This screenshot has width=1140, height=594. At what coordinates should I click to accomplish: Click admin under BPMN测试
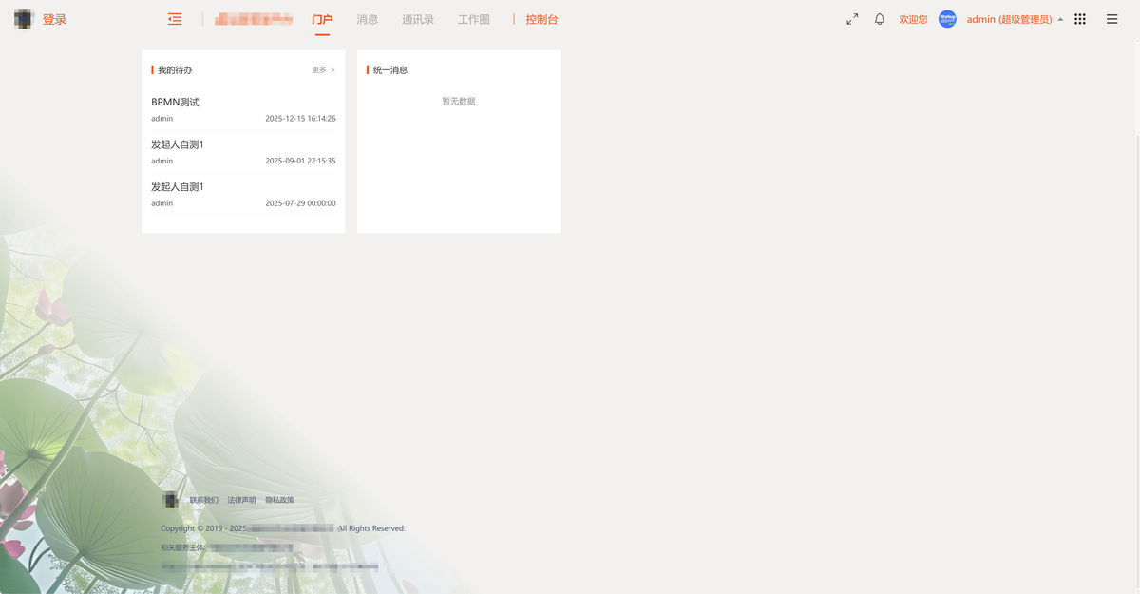point(161,119)
